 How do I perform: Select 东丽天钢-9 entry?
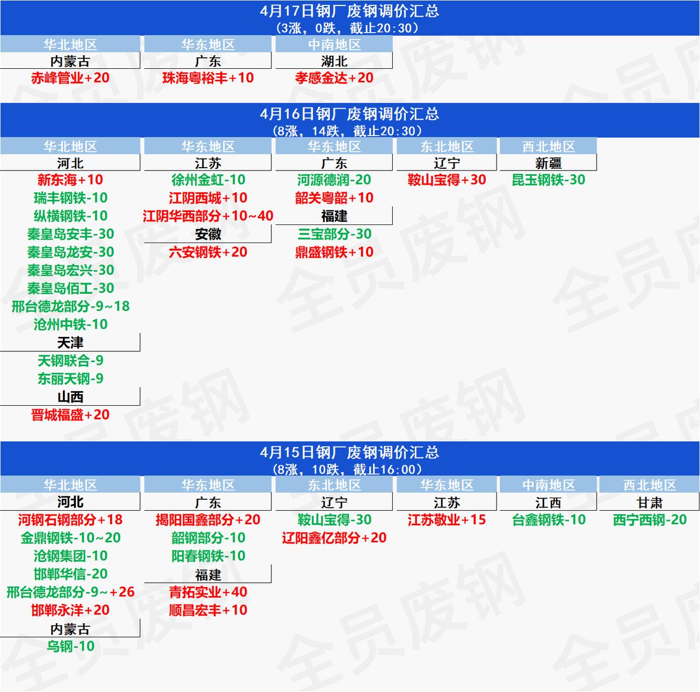pyautogui.click(x=70, y=378)
